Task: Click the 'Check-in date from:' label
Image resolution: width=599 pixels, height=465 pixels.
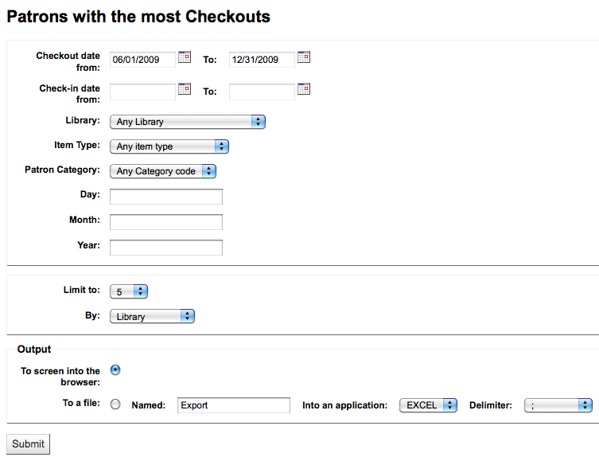Action: coord(69,94)
